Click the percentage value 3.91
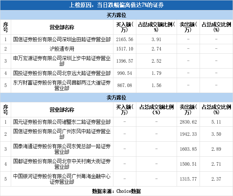The image size is (233, 196). pos(156,39)
